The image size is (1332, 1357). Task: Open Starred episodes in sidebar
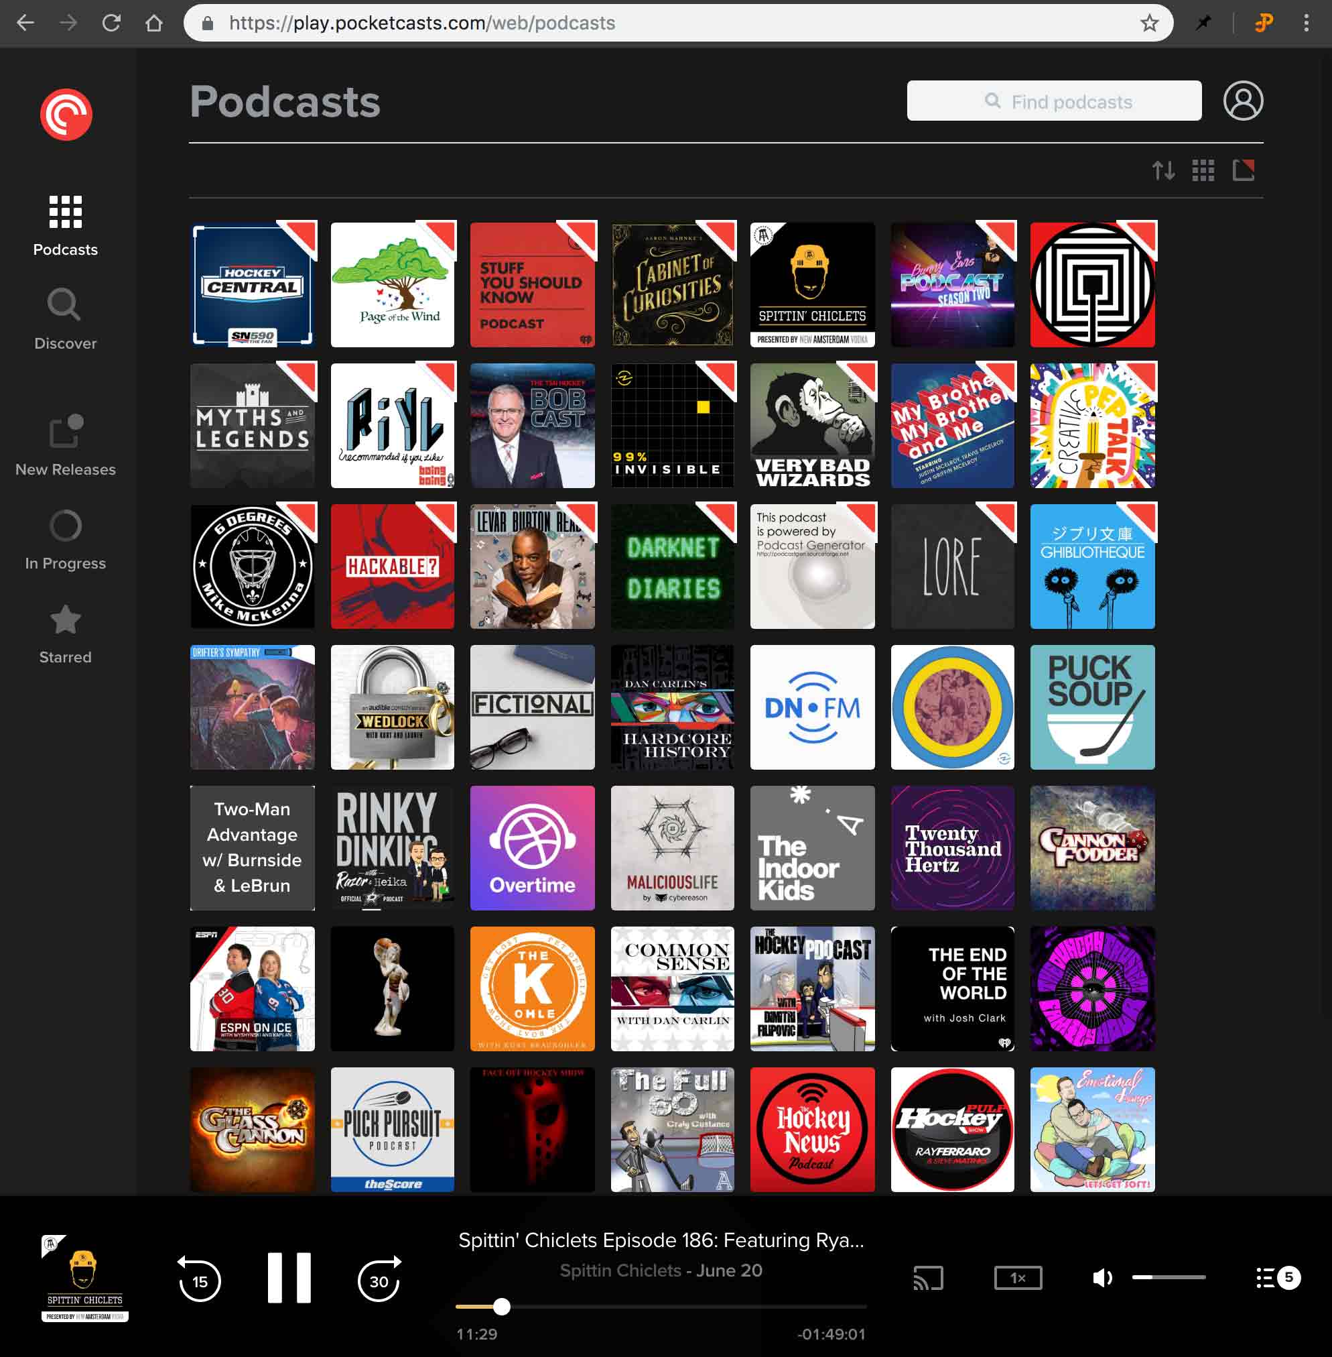[x=66, y=634]
